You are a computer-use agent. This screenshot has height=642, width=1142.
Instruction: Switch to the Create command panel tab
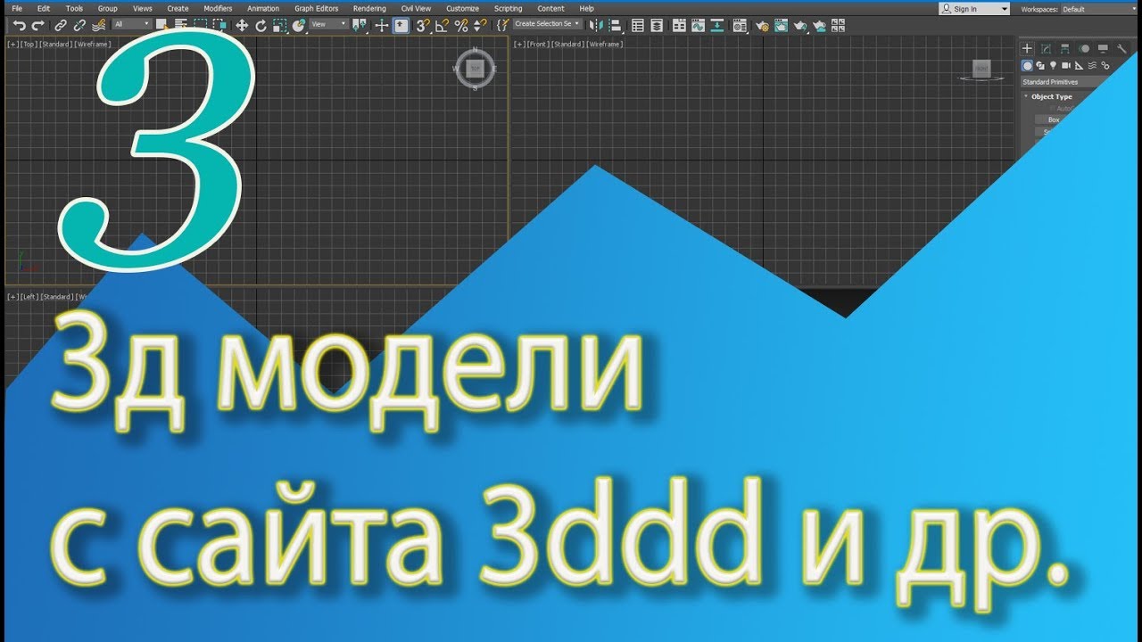pyautogui.click(x=1027, y=49)
